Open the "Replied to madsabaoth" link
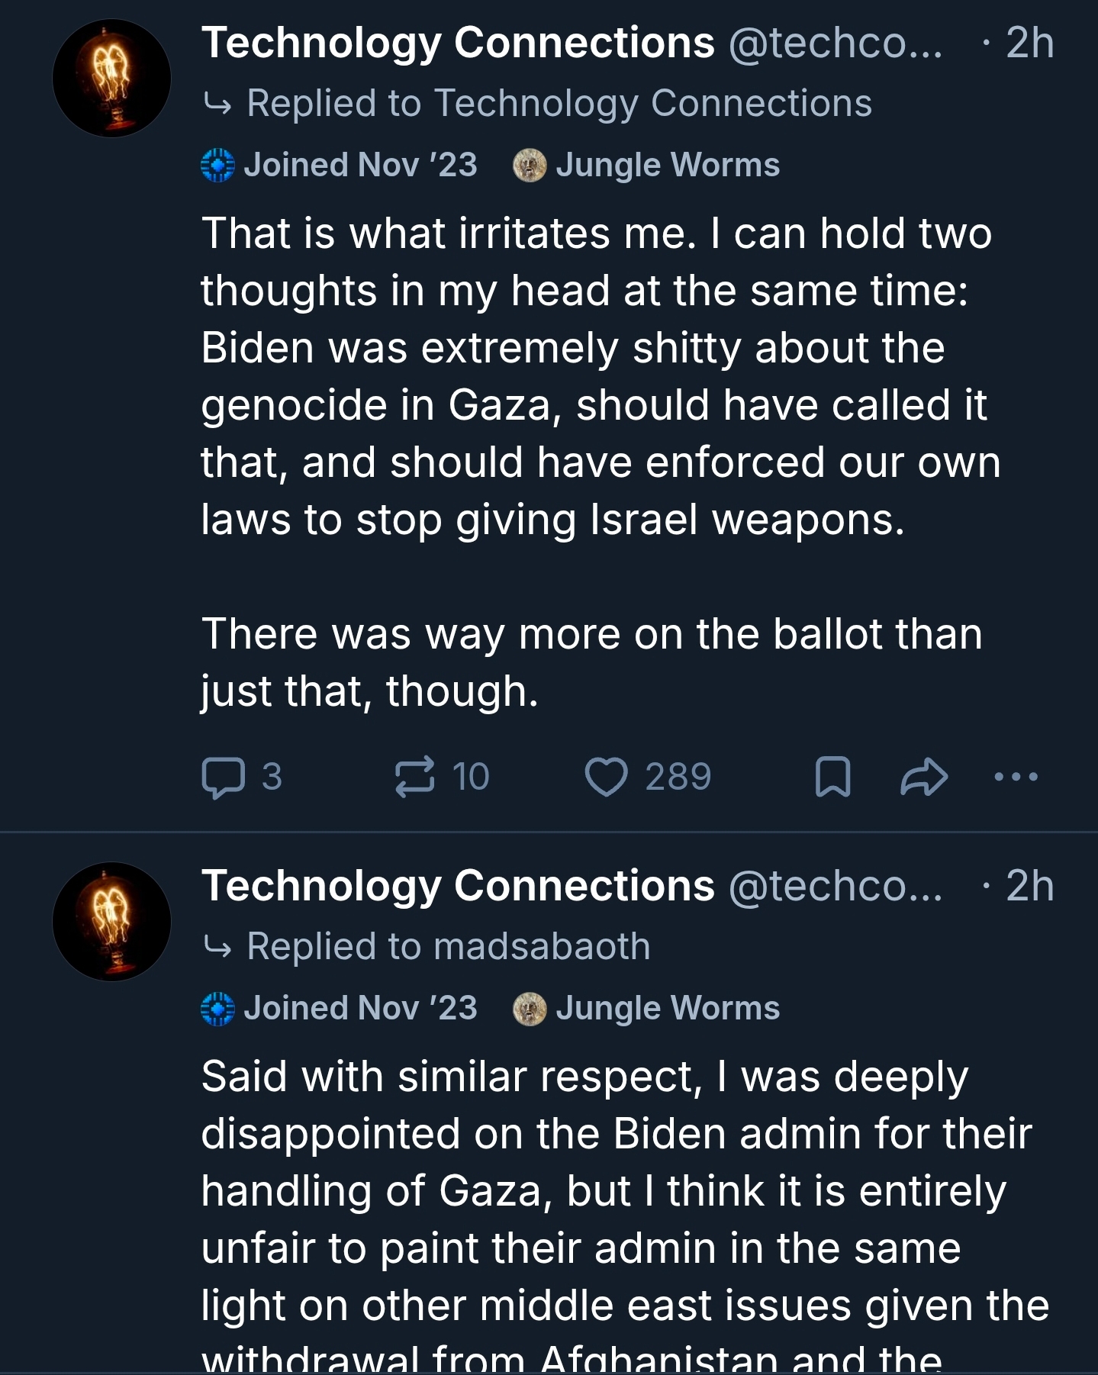 (448, 946)
